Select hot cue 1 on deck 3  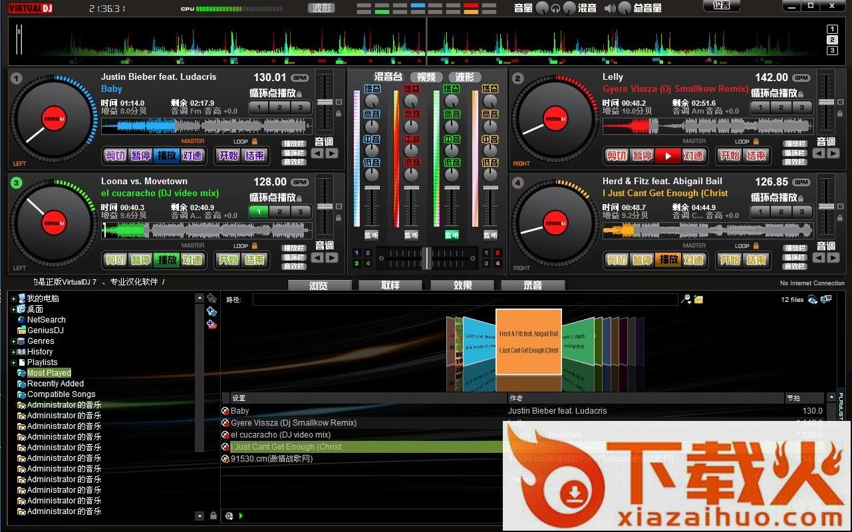click(x=259, y=212)
